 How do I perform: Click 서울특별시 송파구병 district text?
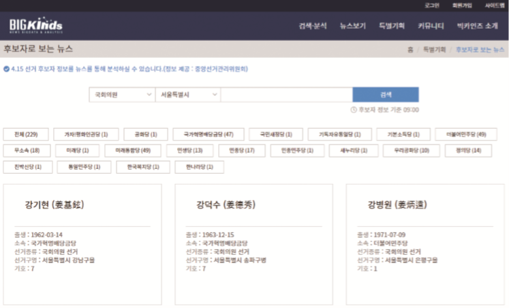240,260
